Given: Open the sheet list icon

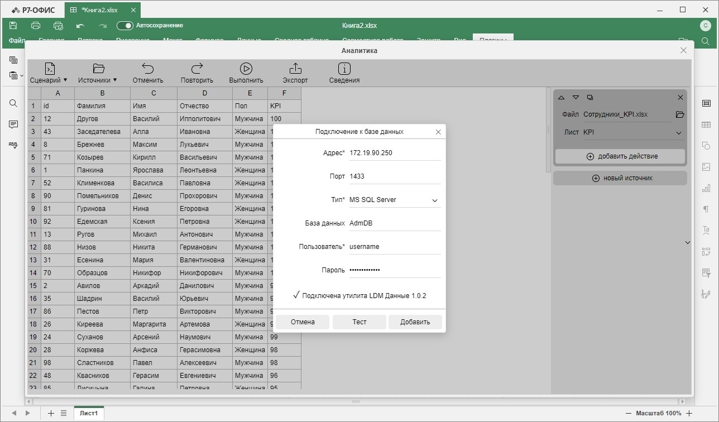Looking at the screenshot, I should pyautogui.click(x=64, y=413).
